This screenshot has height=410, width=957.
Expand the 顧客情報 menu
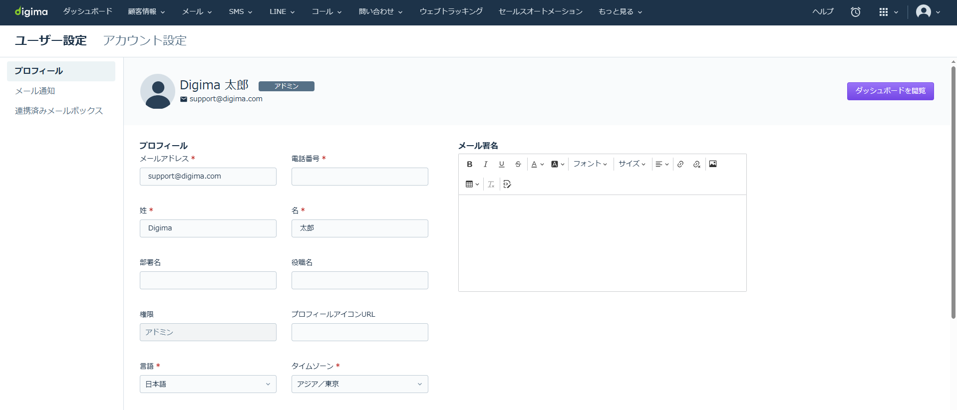(146, 11)
